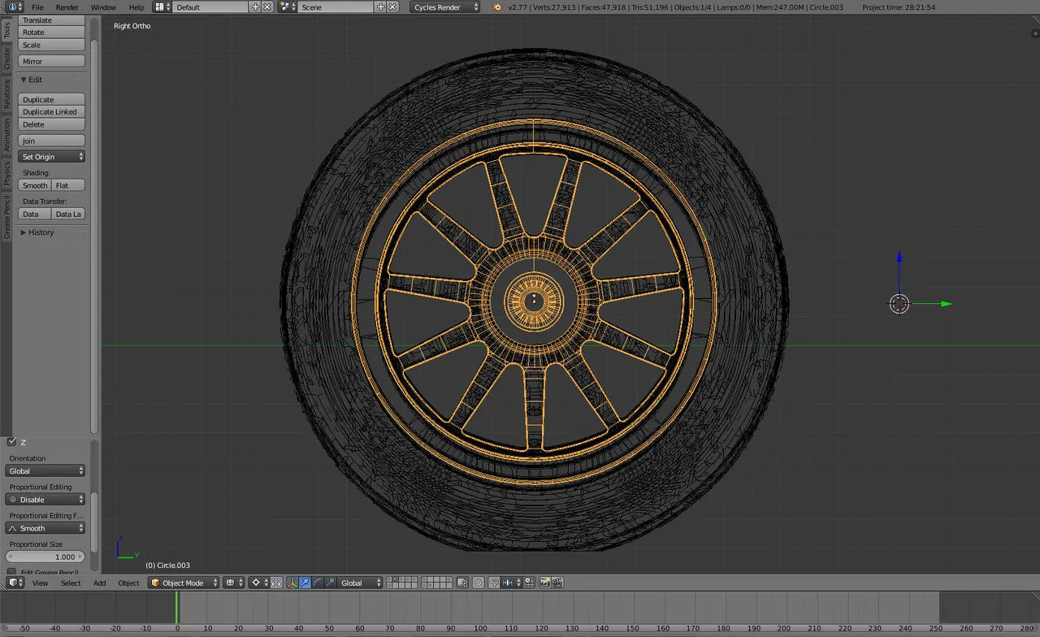
Task: Click the Proportional Size slider field
Action: pos(45,557)
